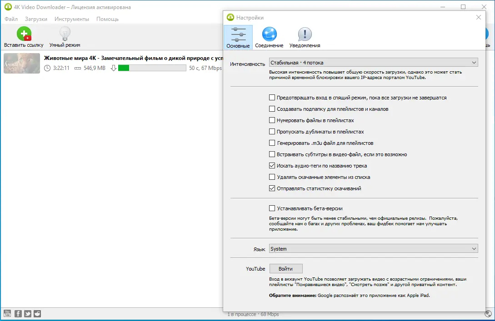Check Встраивать субтитры в видео-файл
This screenshot has height=321, width=495.
point(272,154)
